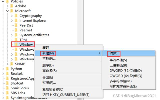Expand the Internet Explorer key

tap(12, 20)
